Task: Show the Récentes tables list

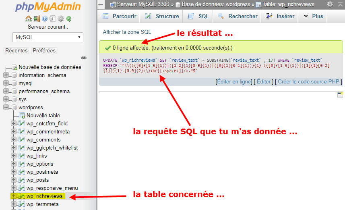Action: pyautogui.click(x=16, y=50)
